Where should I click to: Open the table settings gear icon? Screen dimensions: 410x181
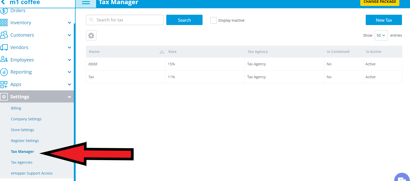tap(91, 35)
